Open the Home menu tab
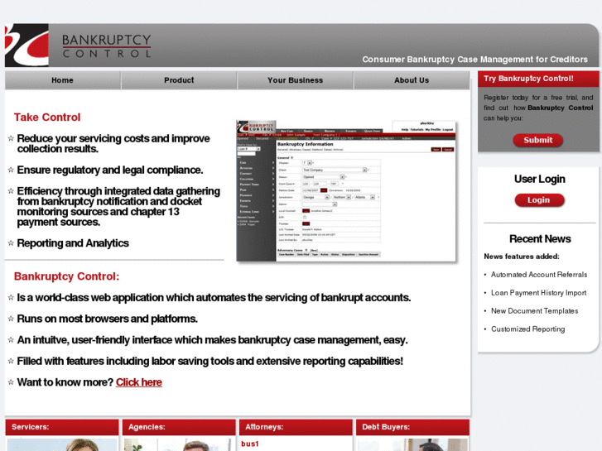This screenshot has width=602, height=451. click(63, 80)
